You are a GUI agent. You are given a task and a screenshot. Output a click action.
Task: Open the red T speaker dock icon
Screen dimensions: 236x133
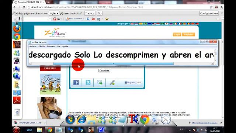click(x=134, y=119)
